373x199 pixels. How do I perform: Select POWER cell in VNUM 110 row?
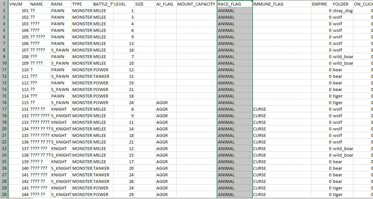103,70
